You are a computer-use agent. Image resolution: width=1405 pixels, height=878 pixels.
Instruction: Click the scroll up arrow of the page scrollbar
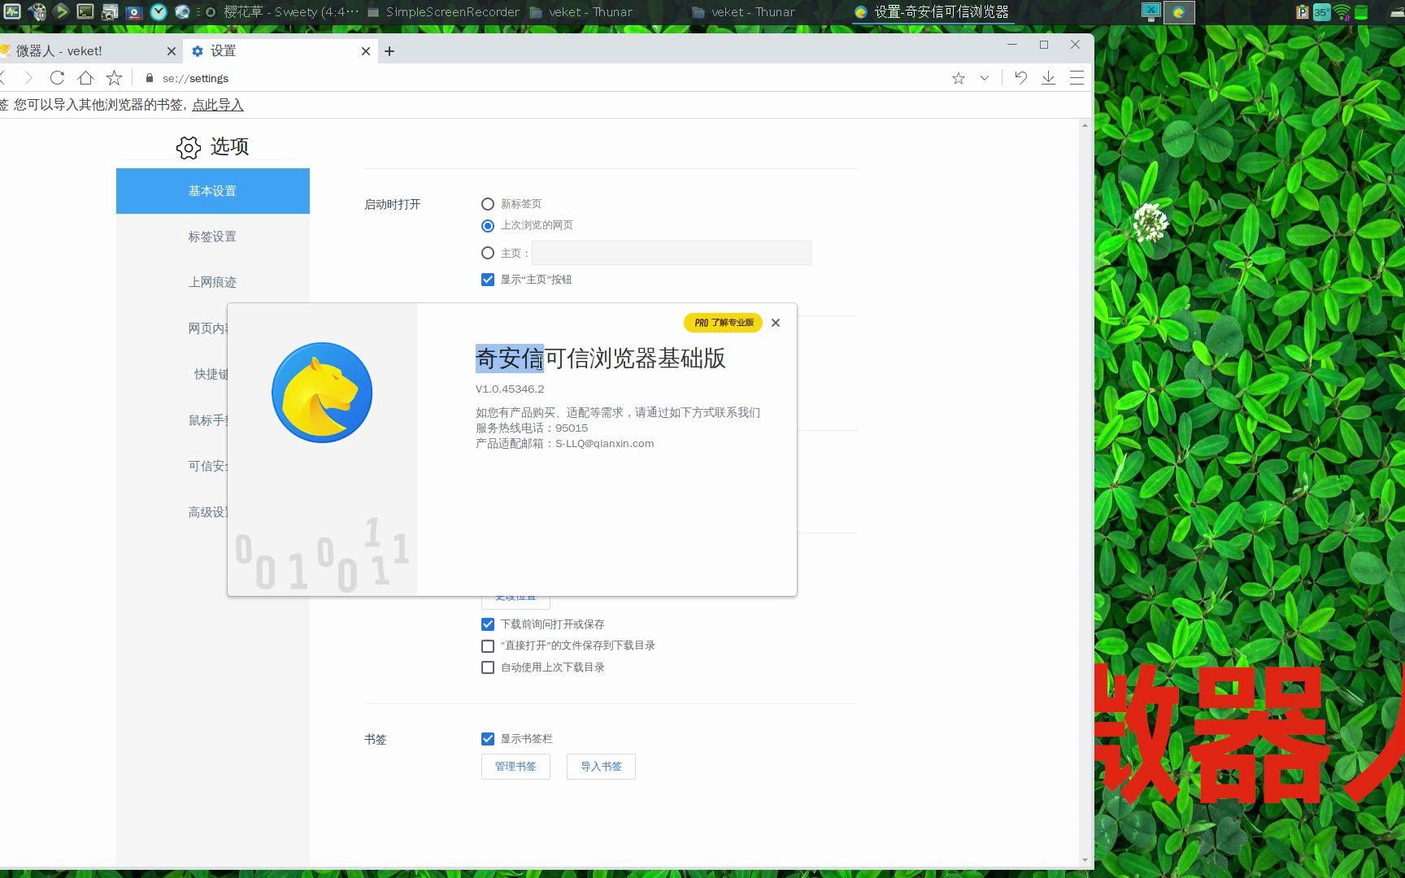pos(1085,125)
